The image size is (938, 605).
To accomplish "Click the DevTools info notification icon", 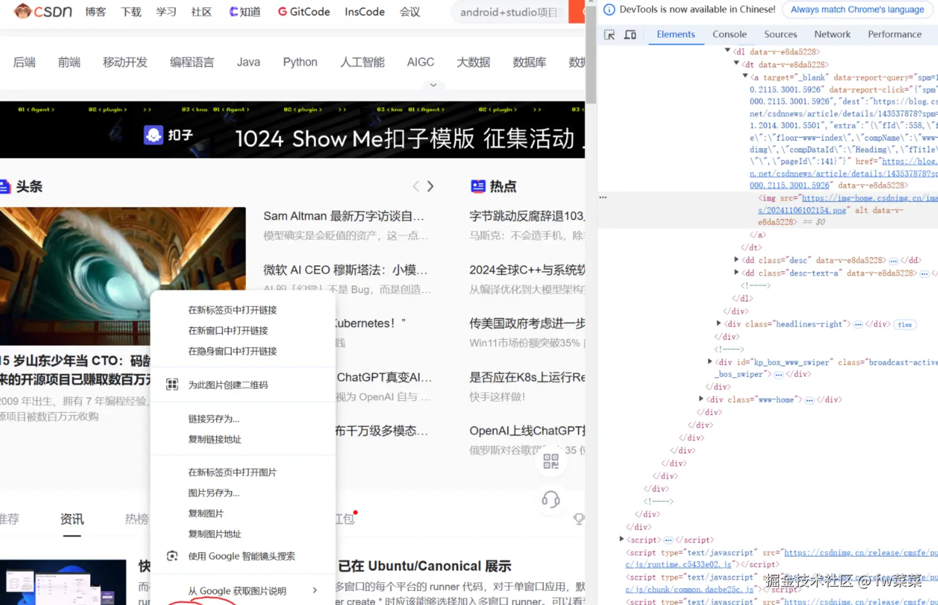I will tap(609, 9).
